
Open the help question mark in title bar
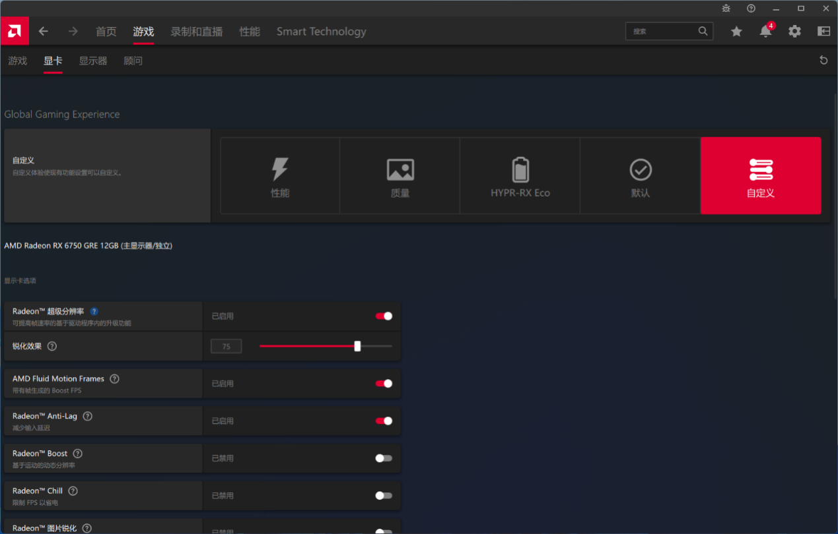point(751,9)
